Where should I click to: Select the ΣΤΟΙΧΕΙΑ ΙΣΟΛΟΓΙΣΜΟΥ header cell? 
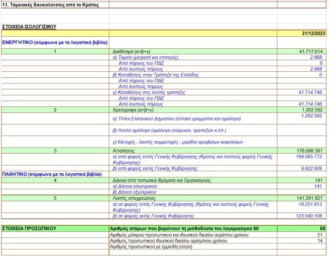click(x=29, y=26)
